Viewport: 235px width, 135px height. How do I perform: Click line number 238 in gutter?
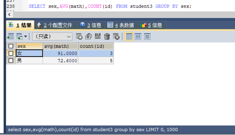11,6
